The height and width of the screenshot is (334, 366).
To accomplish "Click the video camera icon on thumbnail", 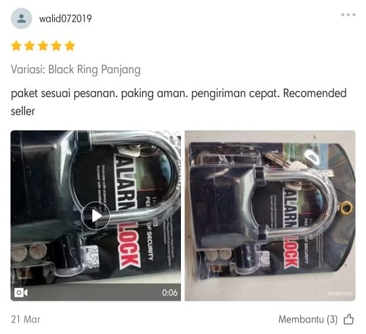I will coord(21,293).
